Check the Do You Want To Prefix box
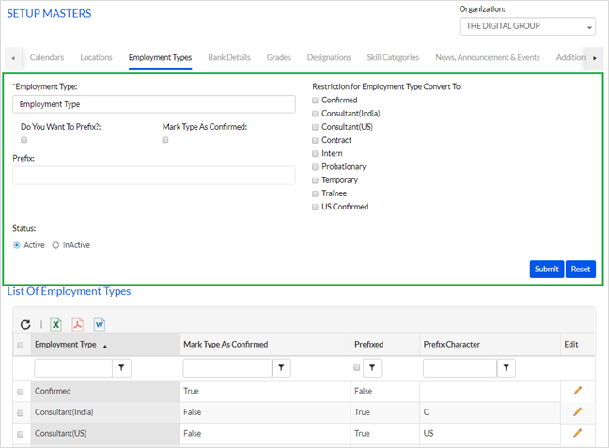Image resolution: width=609 pixels, height=448 pixels. [x=24, y=140]
